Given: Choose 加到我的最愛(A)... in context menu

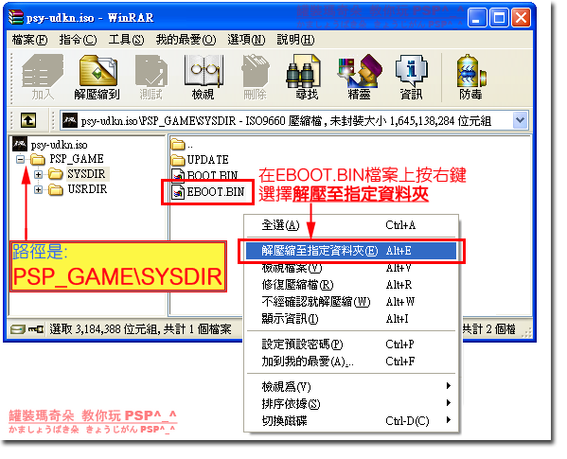Looking at the screenshot, I should point(351,362).
